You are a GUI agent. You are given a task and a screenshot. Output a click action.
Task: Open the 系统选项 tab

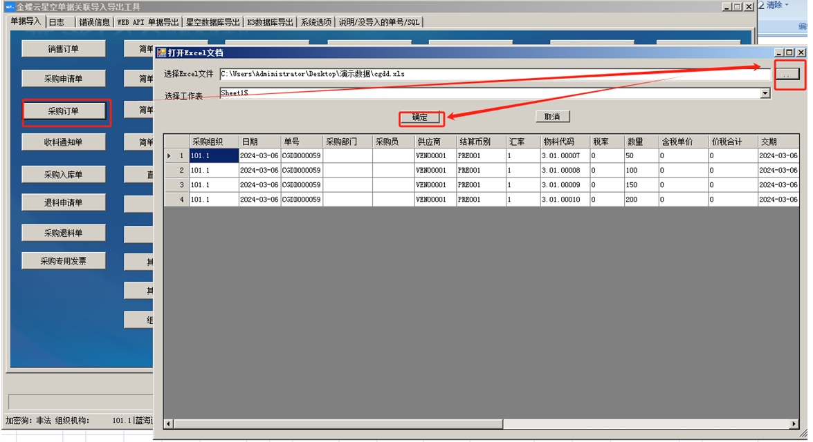316,22
